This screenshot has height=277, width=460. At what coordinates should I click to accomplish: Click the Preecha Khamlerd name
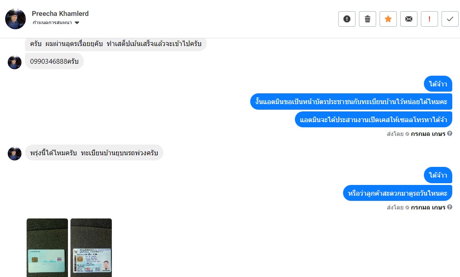[x=60, y=13]
